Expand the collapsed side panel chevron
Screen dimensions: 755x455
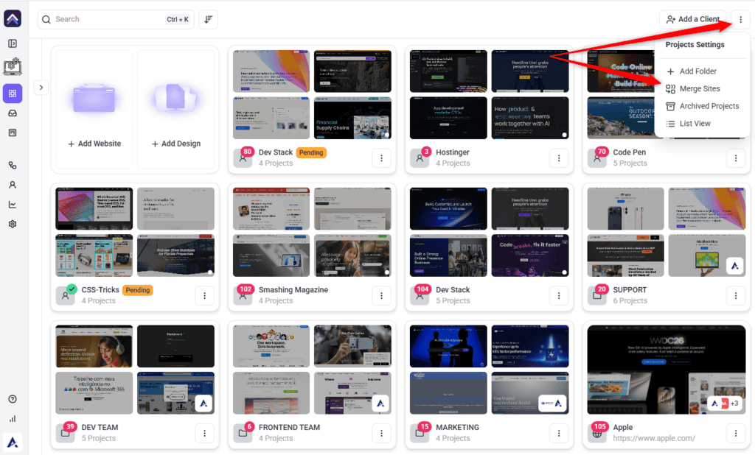[x=41, y=88]
